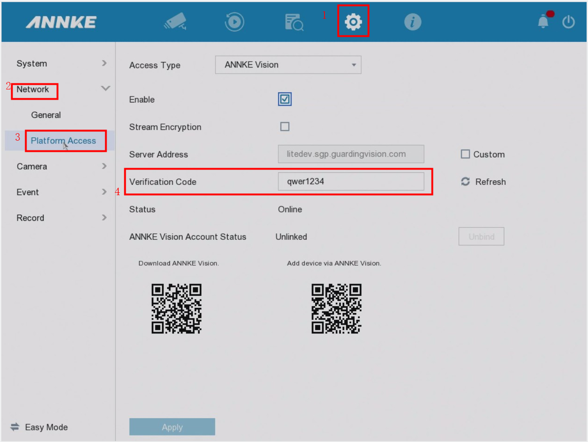Click the Download ANNKE Vision caption
The width and height of the screenshot is (588, 442).
coord(179,263)
